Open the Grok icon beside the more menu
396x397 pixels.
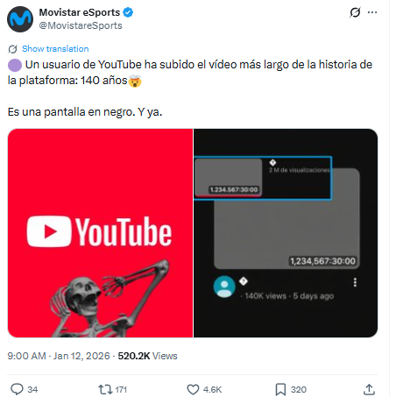pos(355,12)
